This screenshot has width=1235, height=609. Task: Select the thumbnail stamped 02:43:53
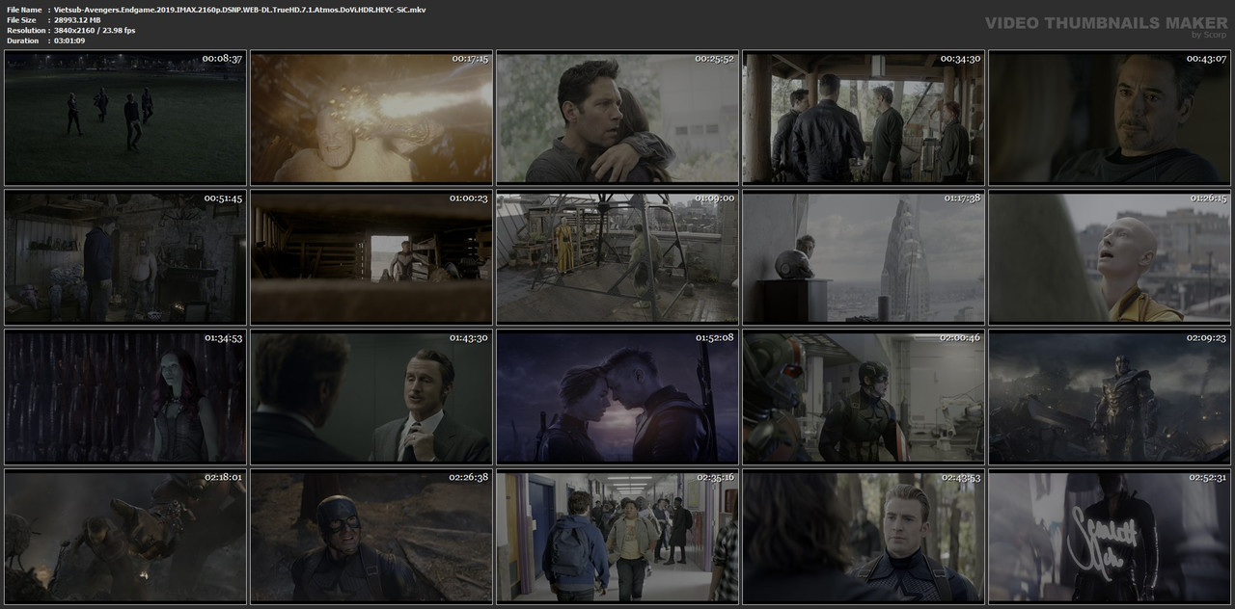(864, 535)
